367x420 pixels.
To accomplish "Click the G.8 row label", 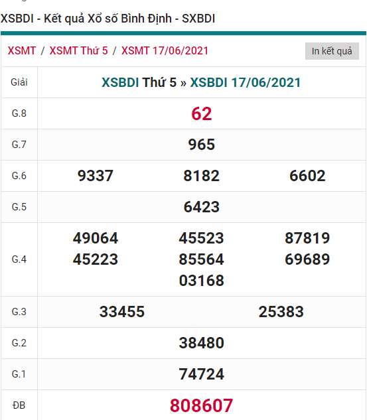I will pyautogui.click(x=19, y=113).
